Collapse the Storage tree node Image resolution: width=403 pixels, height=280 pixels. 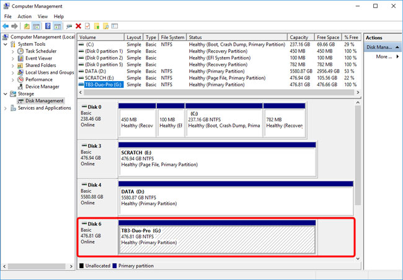pyautogui.click(x=6, y=94)
